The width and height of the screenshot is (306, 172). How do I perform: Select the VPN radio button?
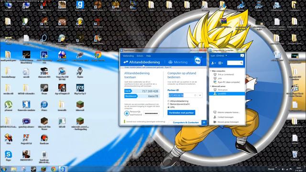169,107
